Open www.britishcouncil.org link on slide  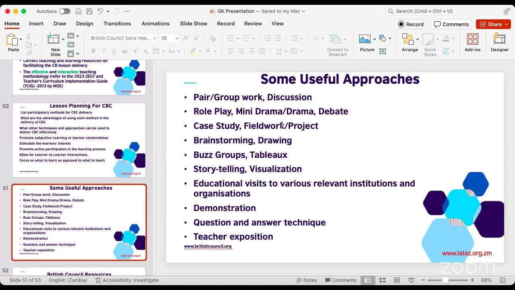(x=208, y=246)
